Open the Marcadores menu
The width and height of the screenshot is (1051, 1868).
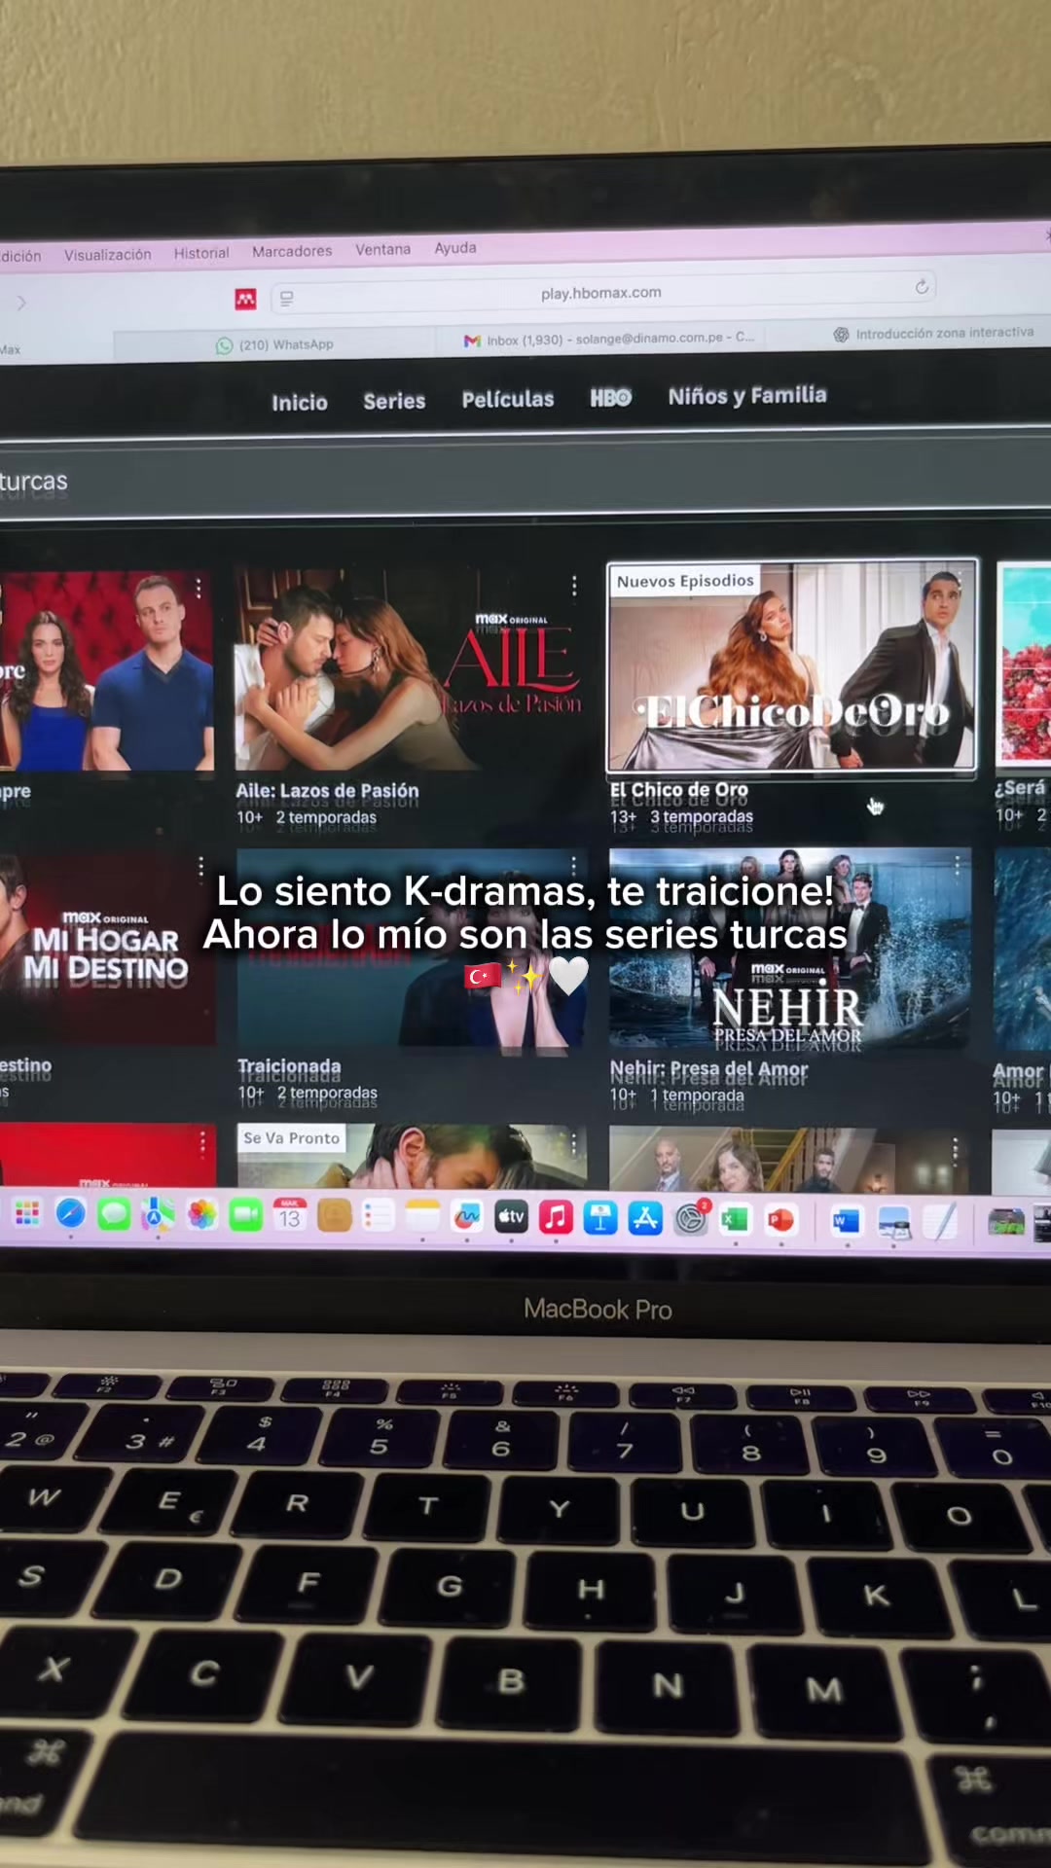click(292, 251)
